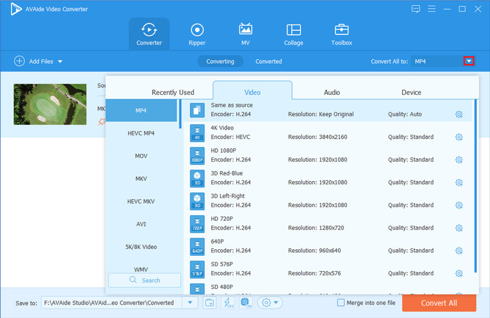Click the Add Files plus icon
490x318 pixels.
20,61
